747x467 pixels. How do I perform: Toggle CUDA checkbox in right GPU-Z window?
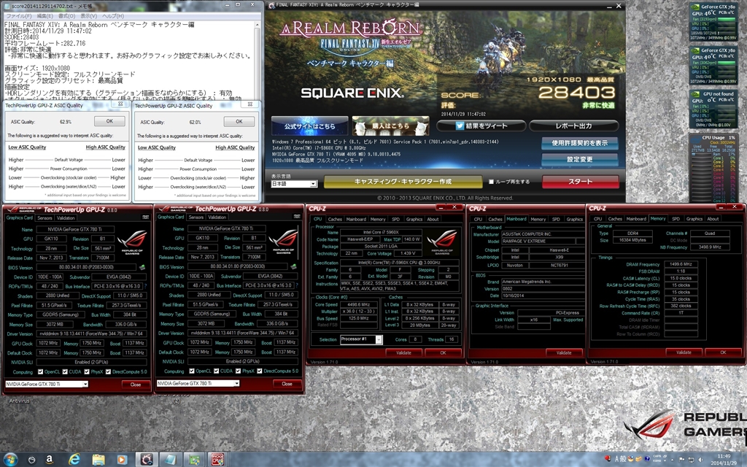[217, 371]
